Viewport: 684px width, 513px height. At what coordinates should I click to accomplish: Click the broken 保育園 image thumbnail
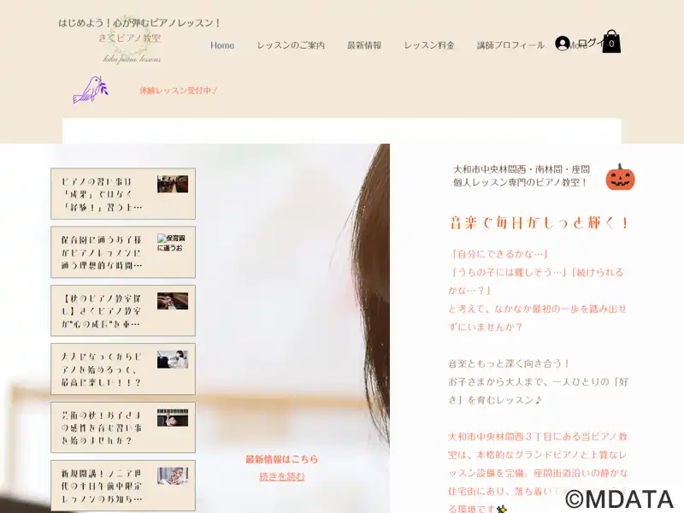172,243
